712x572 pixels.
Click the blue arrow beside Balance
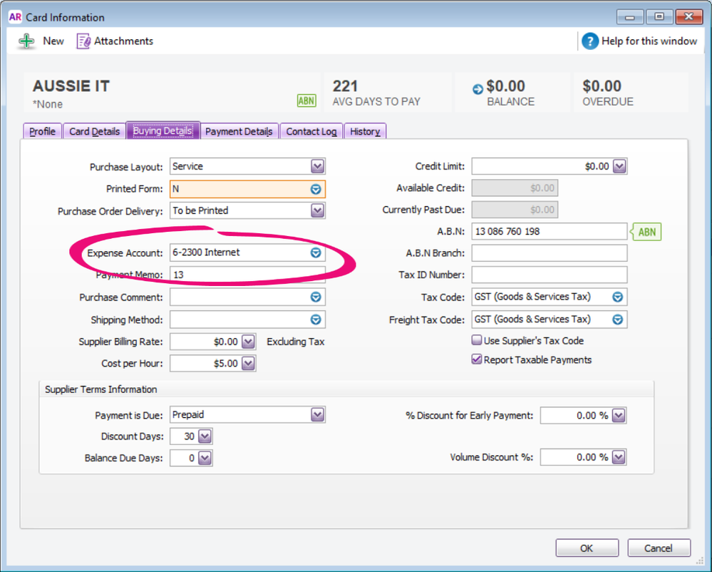478,89
